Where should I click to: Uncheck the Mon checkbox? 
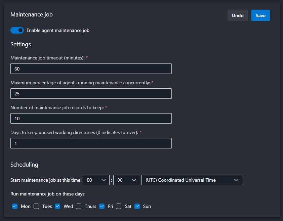click(15, 206)
